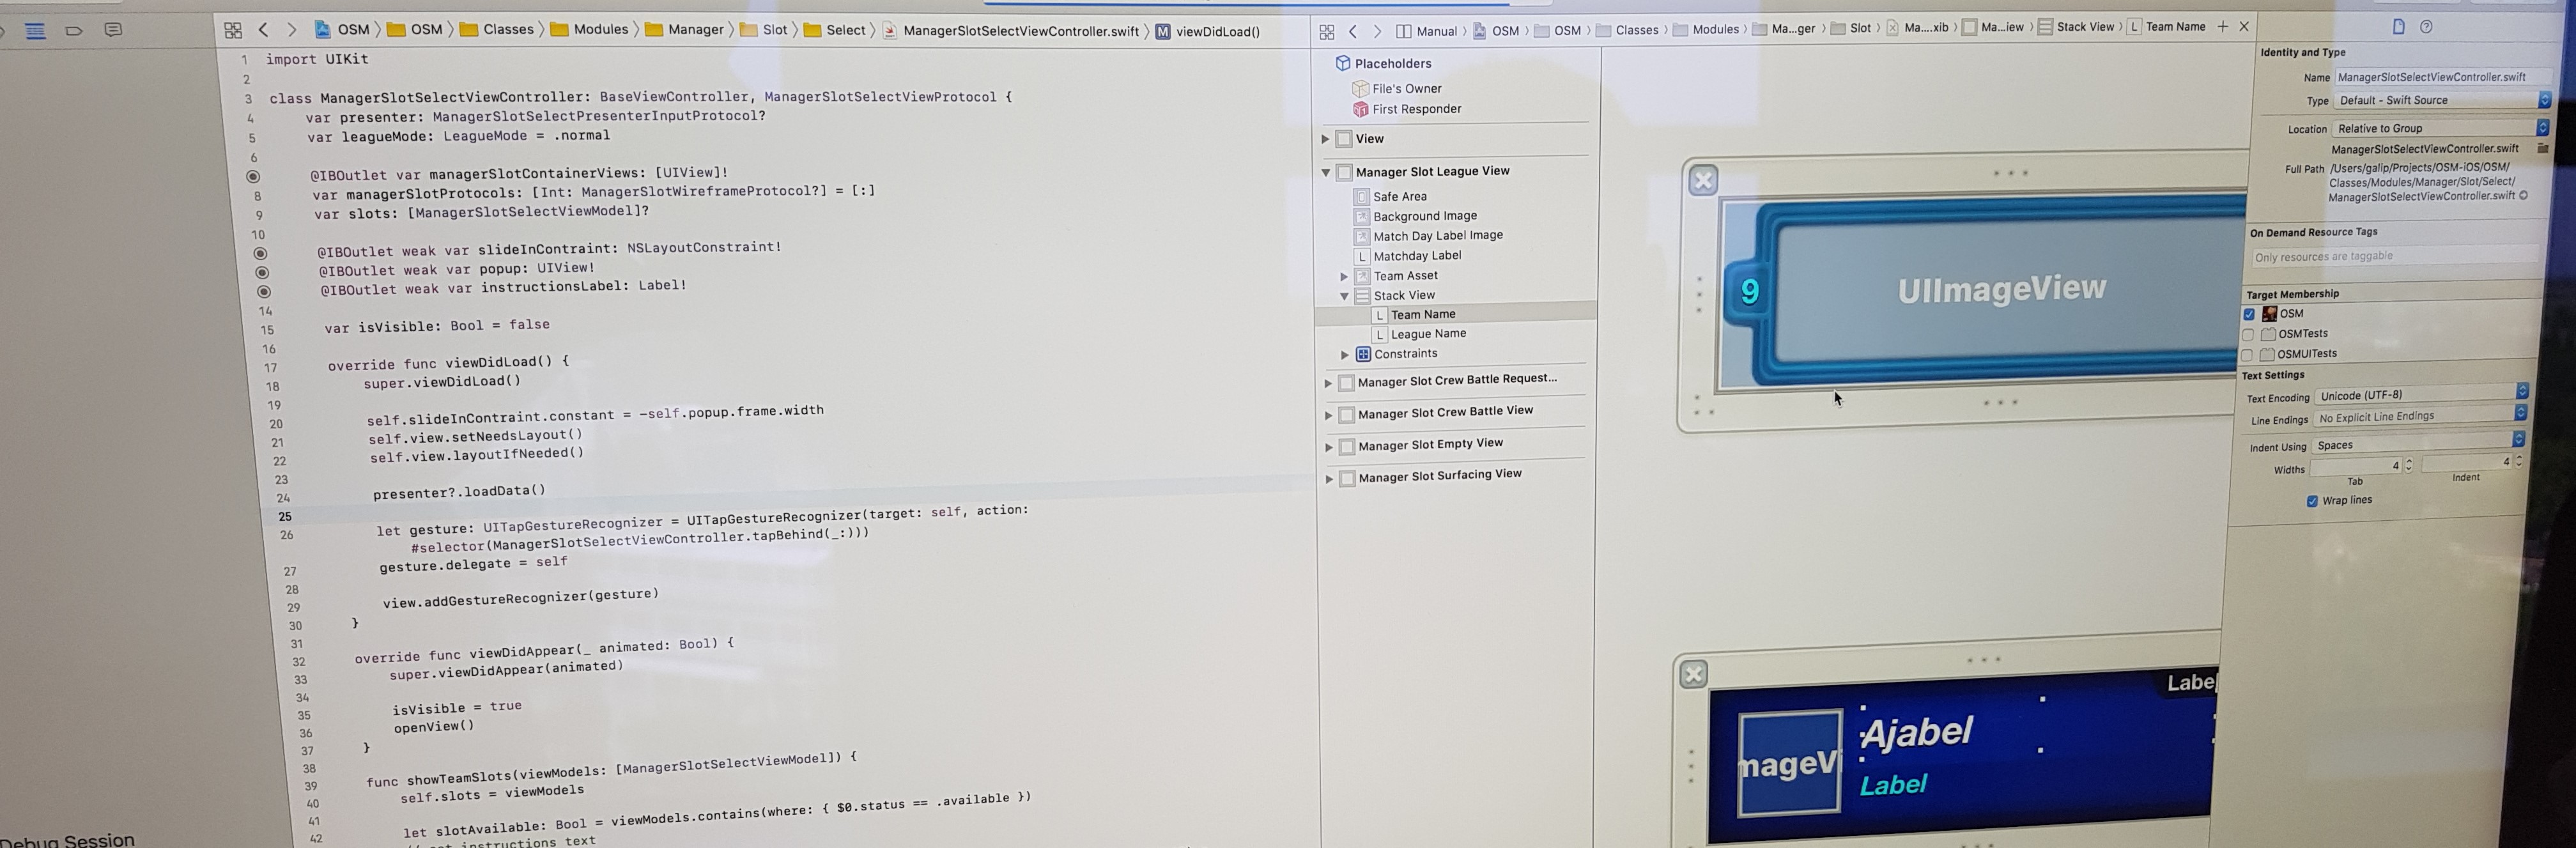Expand Manager Slot Empty View
The image size is (2576, 848).
pyautogui.click(x=1329, y=446)
